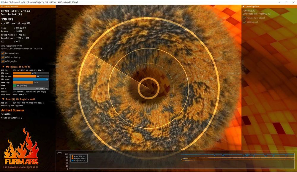Screen dimensions: 297x172
Task: Click the AA Off row
Action: pos(10,42)
